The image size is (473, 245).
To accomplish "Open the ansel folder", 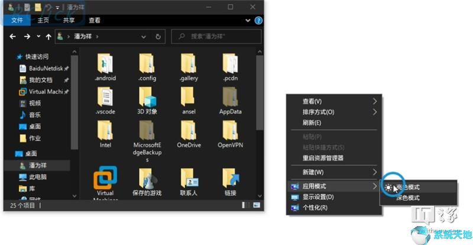I will (x=189, y=101).
